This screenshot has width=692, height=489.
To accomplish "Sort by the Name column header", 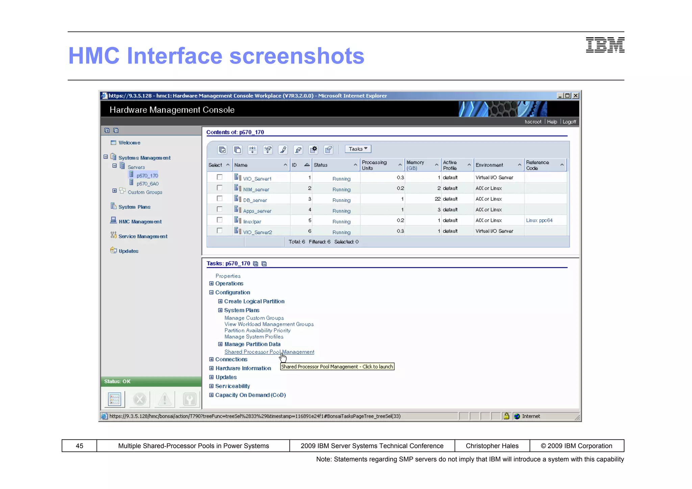I will point(261,165).
